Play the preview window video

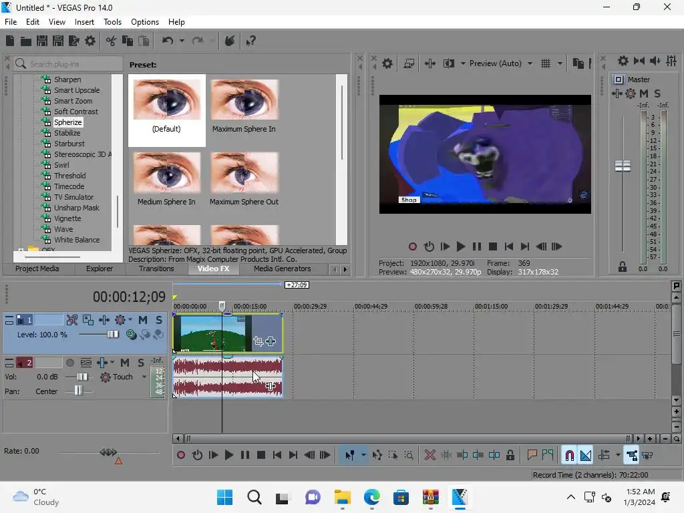point(461,247)
